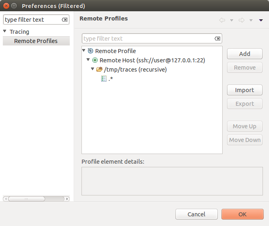The width and height of the screenshot is (269, 226).
Task: Clear the left sidebar filter text icon
Action: (x=65, y=20)
